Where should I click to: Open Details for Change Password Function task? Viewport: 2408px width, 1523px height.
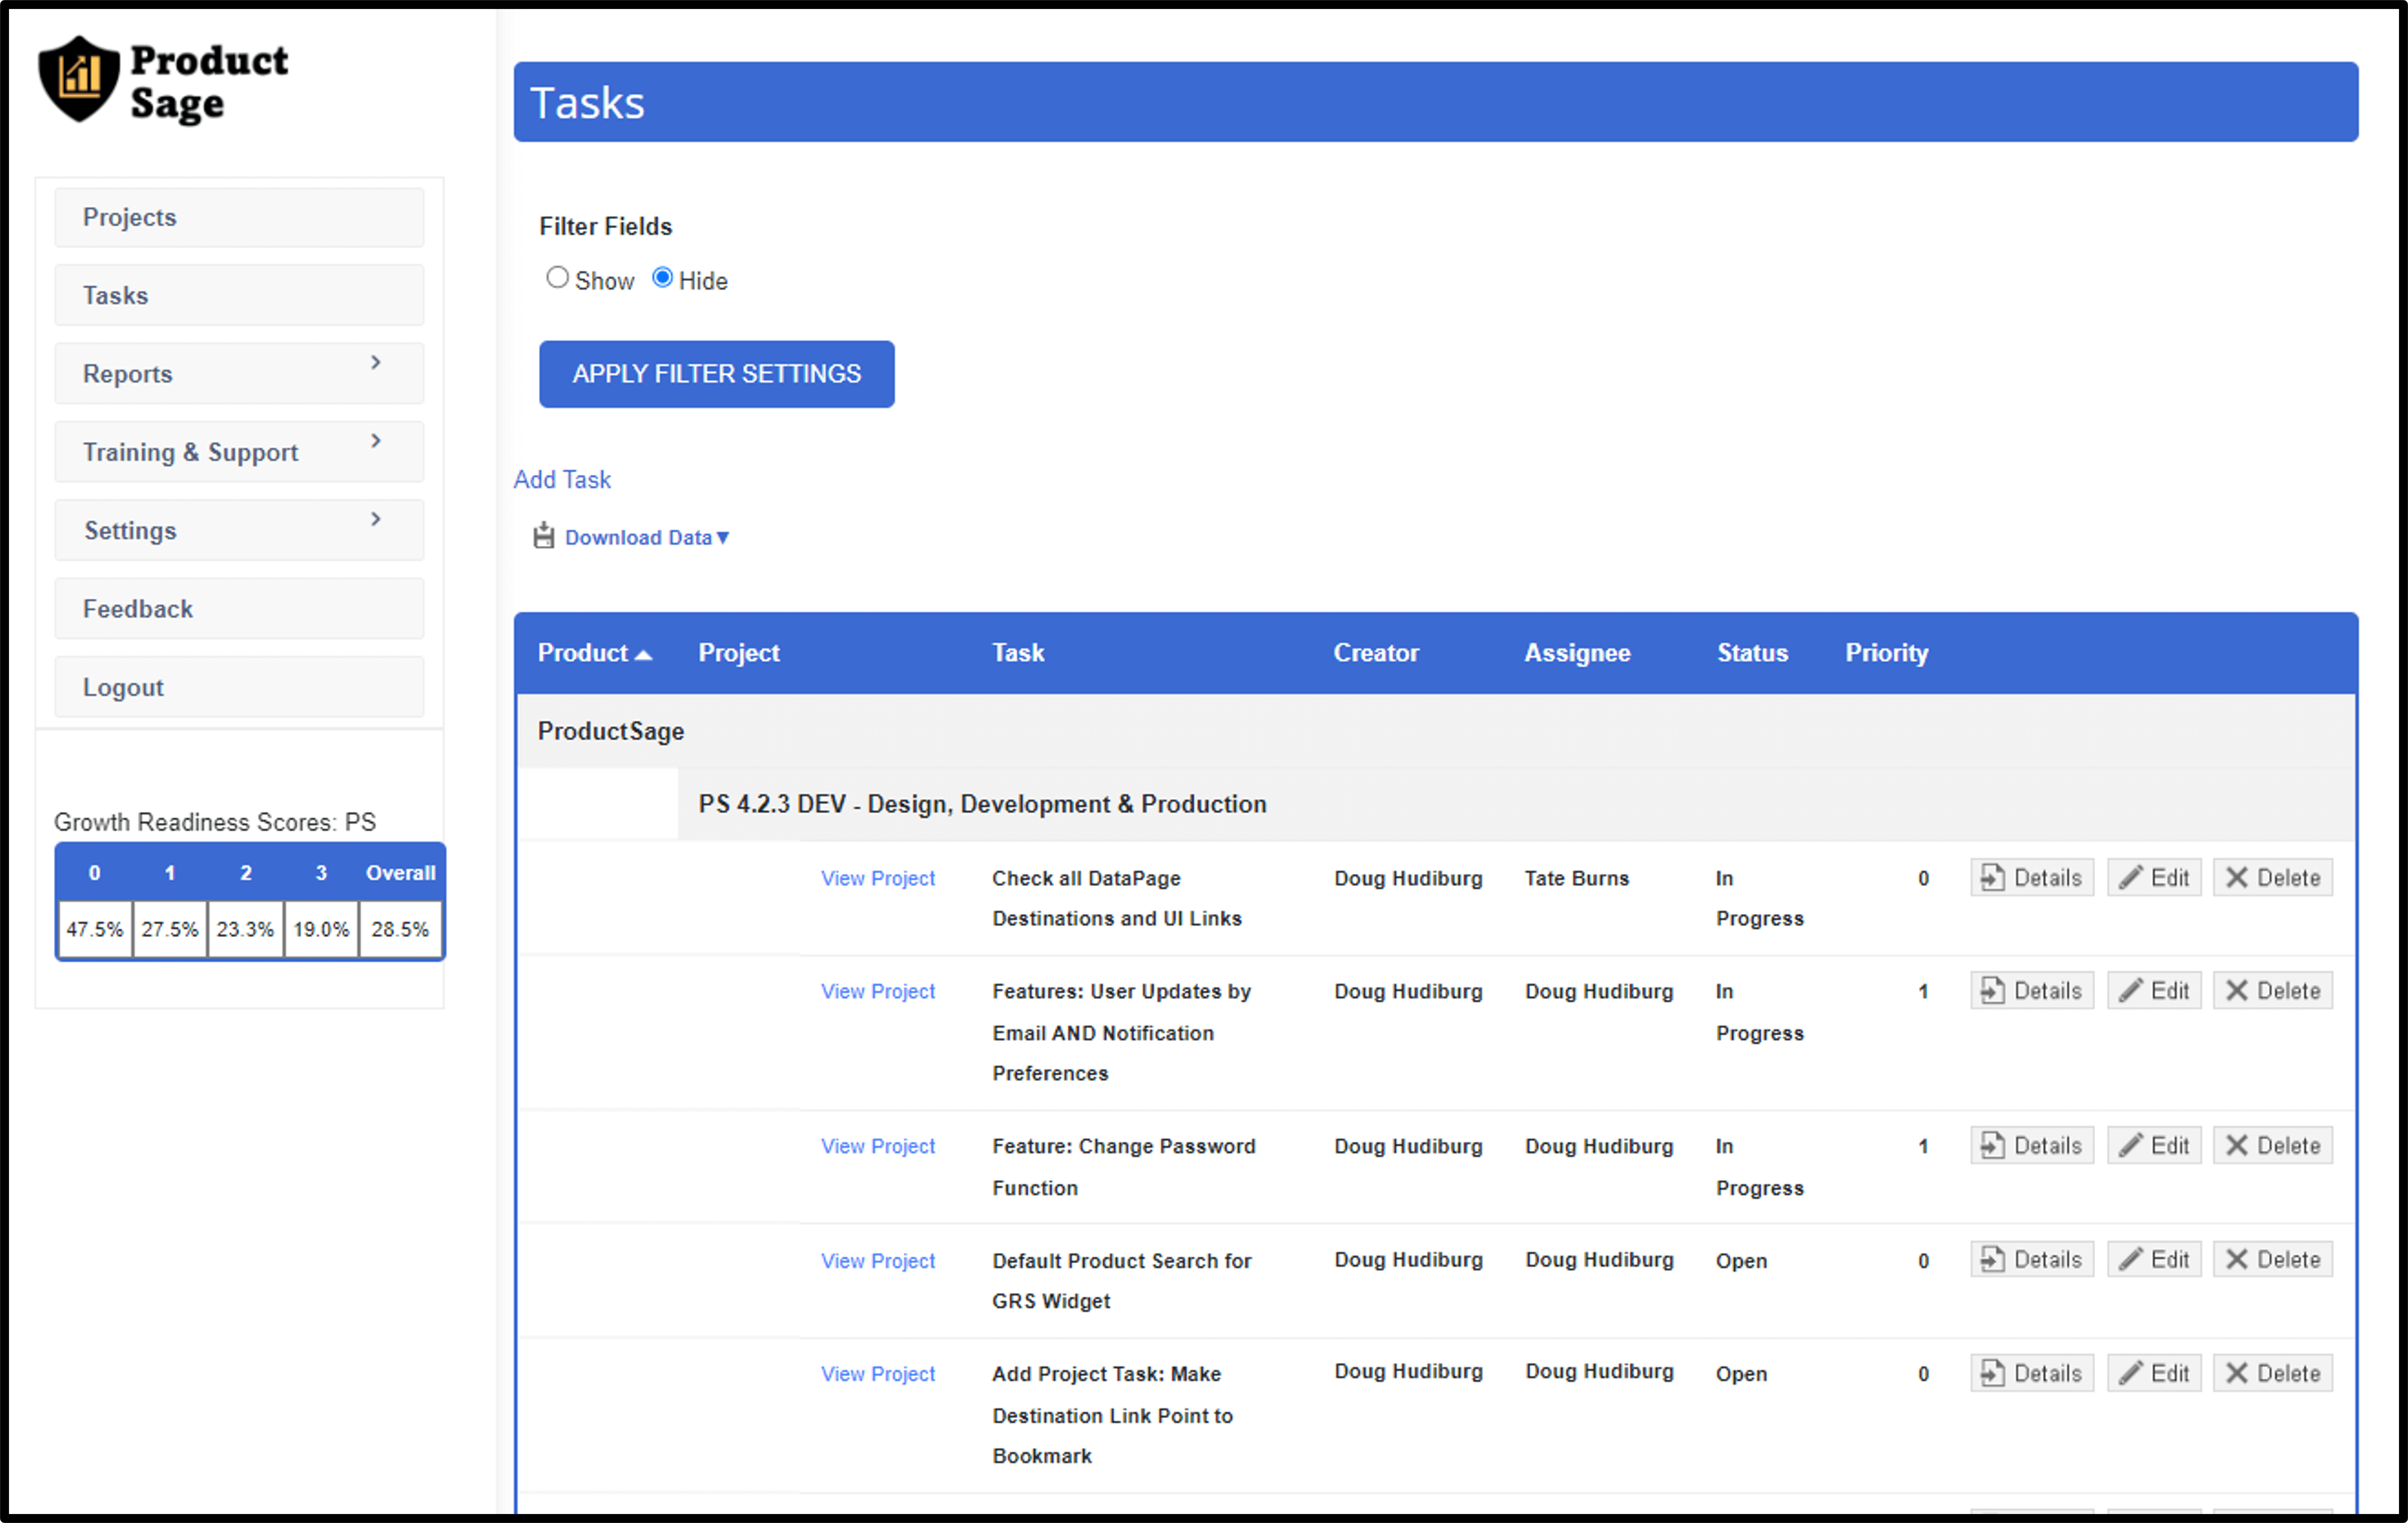pos(2032,1145)
